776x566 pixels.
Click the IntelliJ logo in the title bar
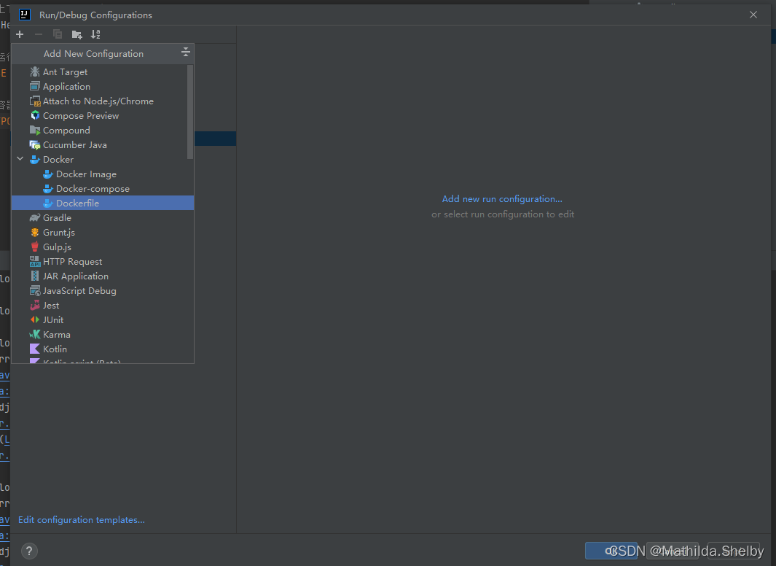pos(25,15)
